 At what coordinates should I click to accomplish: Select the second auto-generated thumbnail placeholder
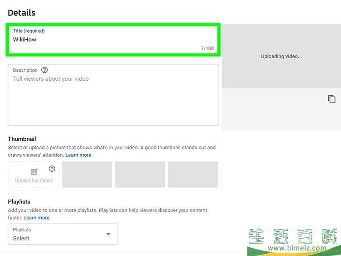point(140,174)
